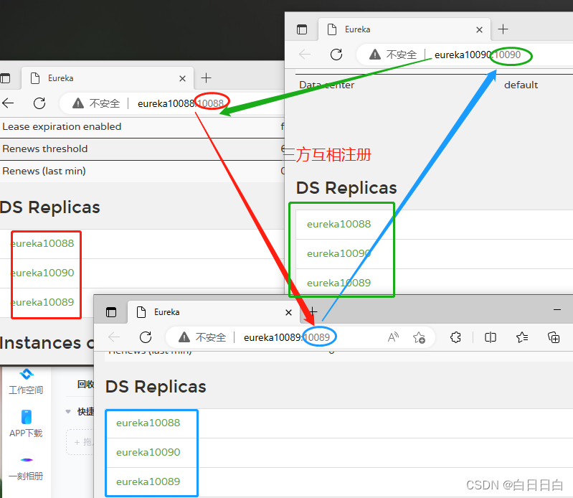Open eureka10090 replica link in eureka10088 window
This screenshot has height=498, width=573.
click(x=43, y=273)
